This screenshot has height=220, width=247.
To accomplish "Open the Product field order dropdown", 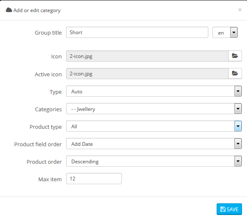I will point(154,144).
